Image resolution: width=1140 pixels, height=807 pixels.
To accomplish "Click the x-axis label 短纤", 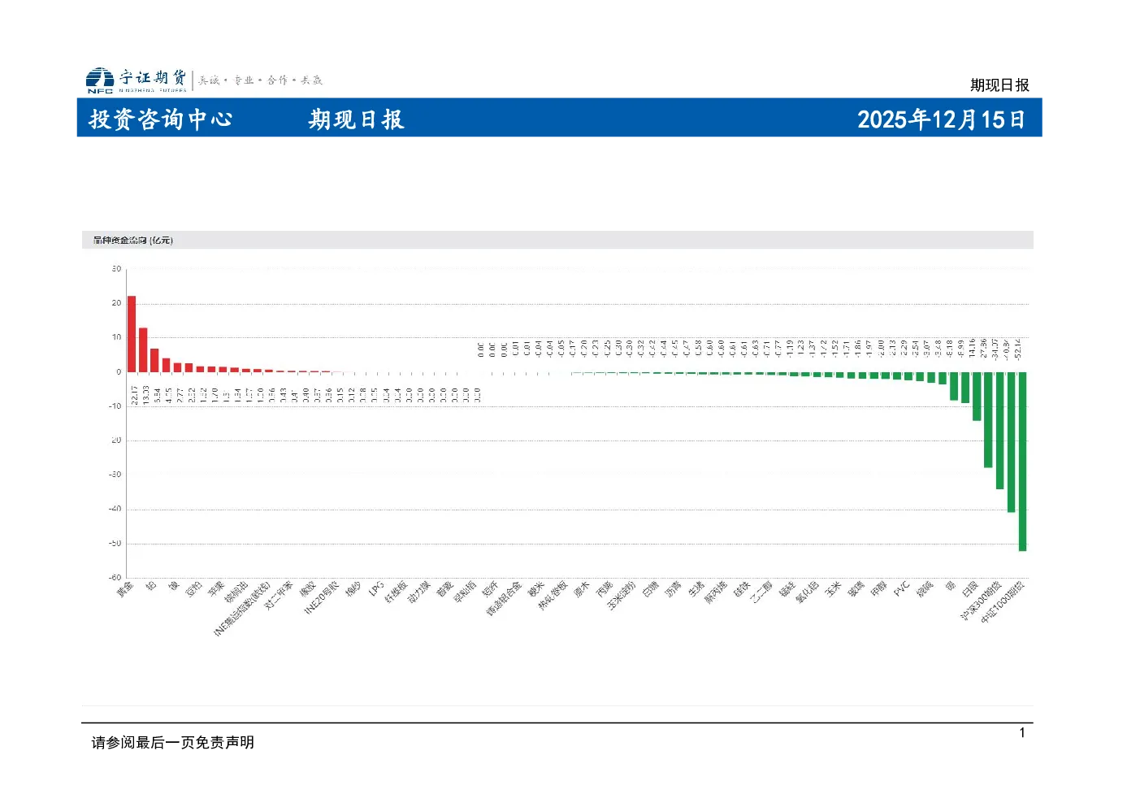I will [x=490, y=589].
